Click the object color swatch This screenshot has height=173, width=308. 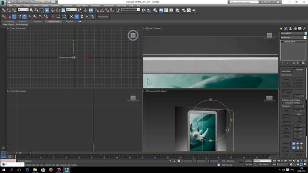(306, 33)
